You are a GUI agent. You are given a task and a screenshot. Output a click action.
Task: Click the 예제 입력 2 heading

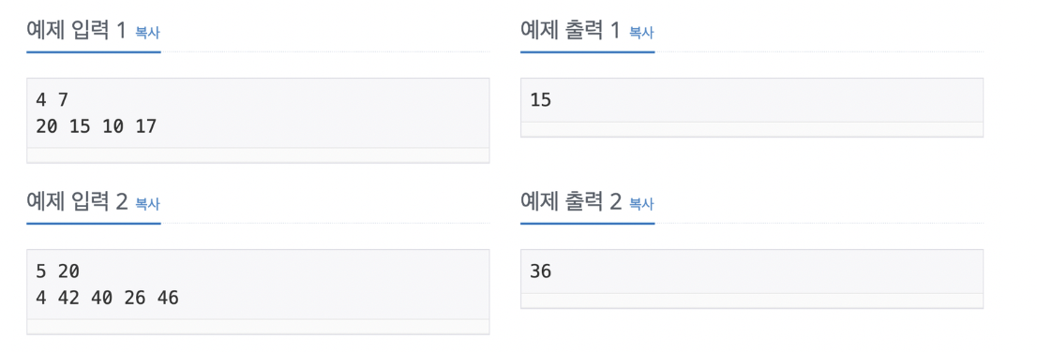[77, 202]
